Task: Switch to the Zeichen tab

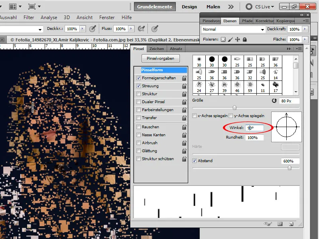Action: click(157, 49)
